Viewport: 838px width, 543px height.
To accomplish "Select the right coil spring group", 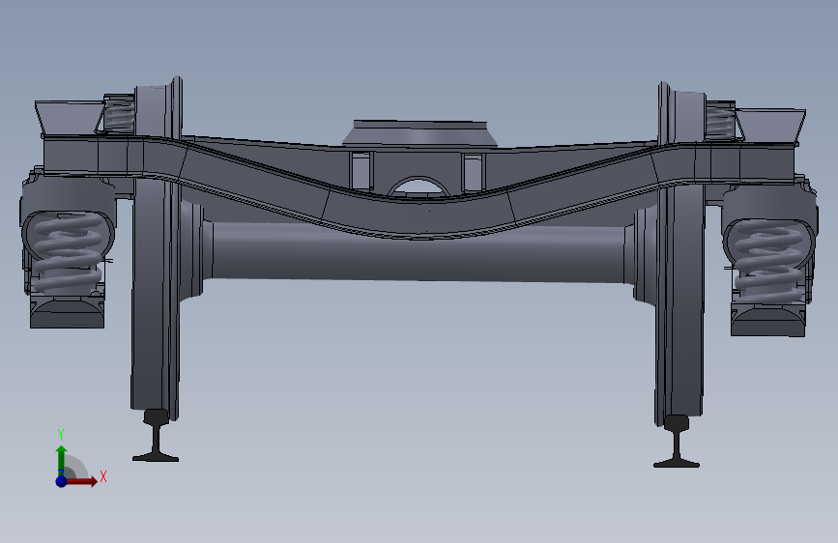I will point(769,260).
